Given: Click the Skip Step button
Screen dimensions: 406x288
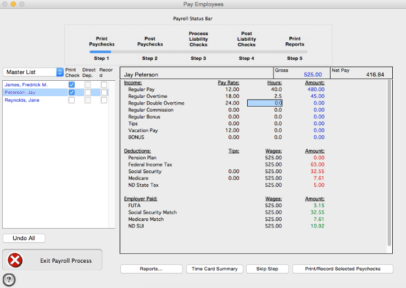Looking at the screenshot, I should click(267, 269).
